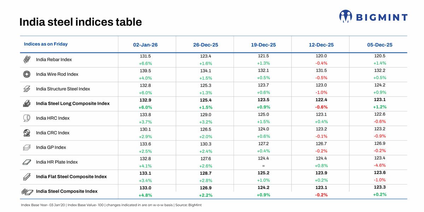424x212 pixels.
Task: Click the India Flat Steel Composite icon
Action: (26, 177)
